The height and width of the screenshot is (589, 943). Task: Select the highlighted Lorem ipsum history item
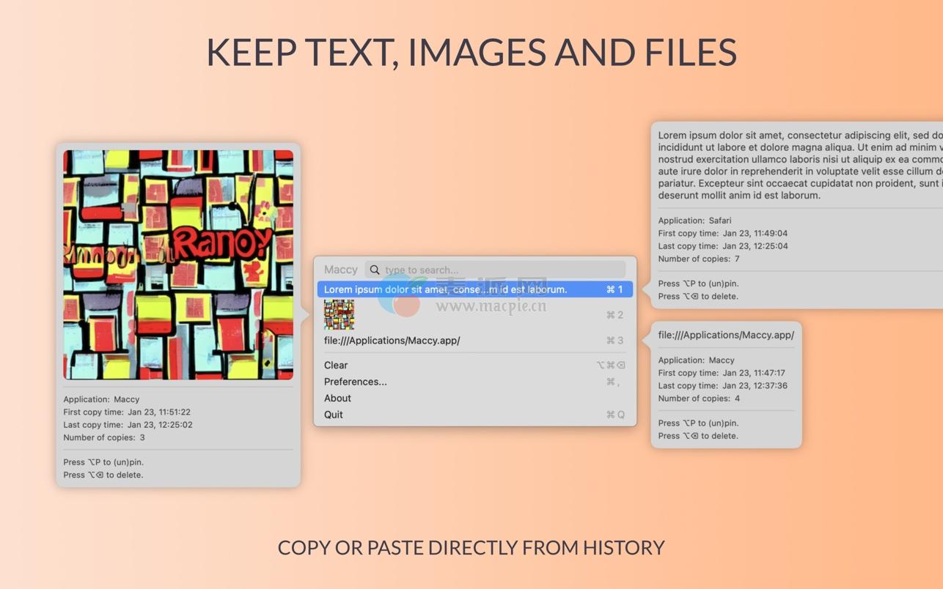coord(445,289)
